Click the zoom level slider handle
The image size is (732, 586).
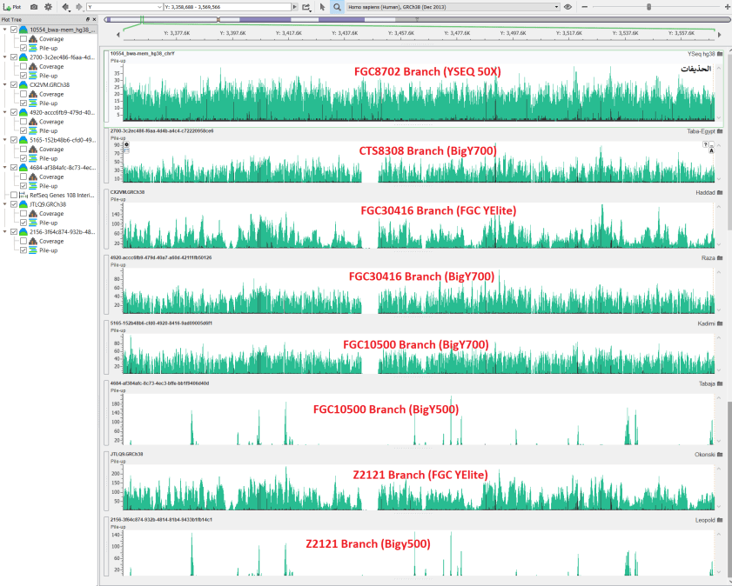click(650, 7)
